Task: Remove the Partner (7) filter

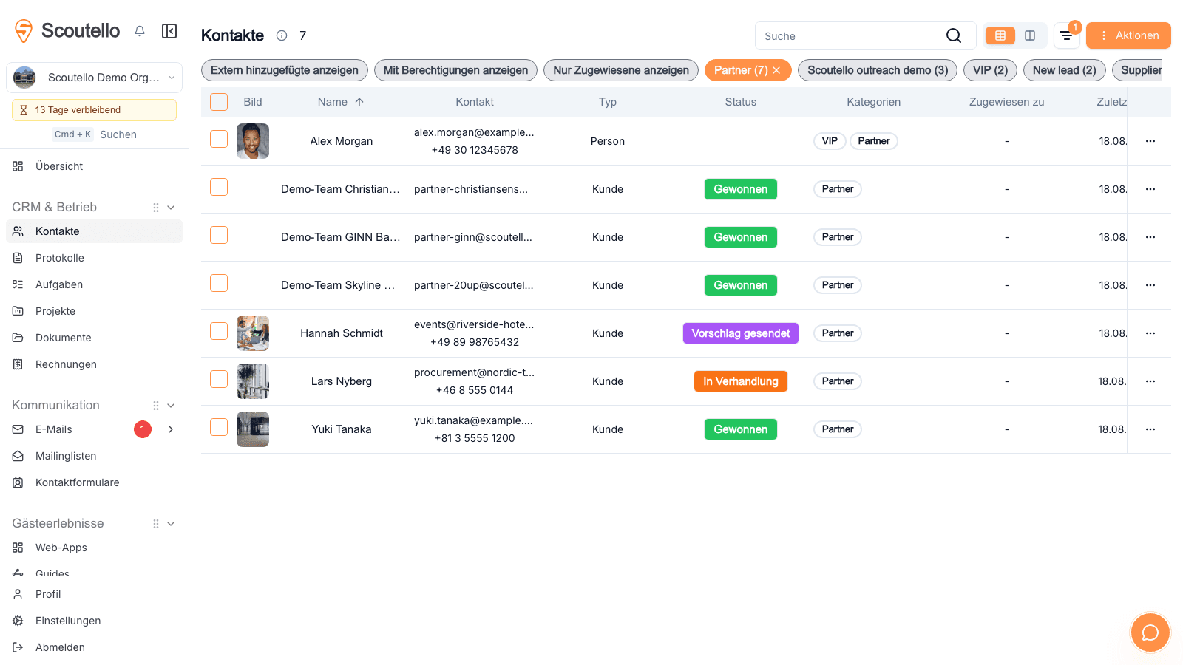Action: point(776,70)
